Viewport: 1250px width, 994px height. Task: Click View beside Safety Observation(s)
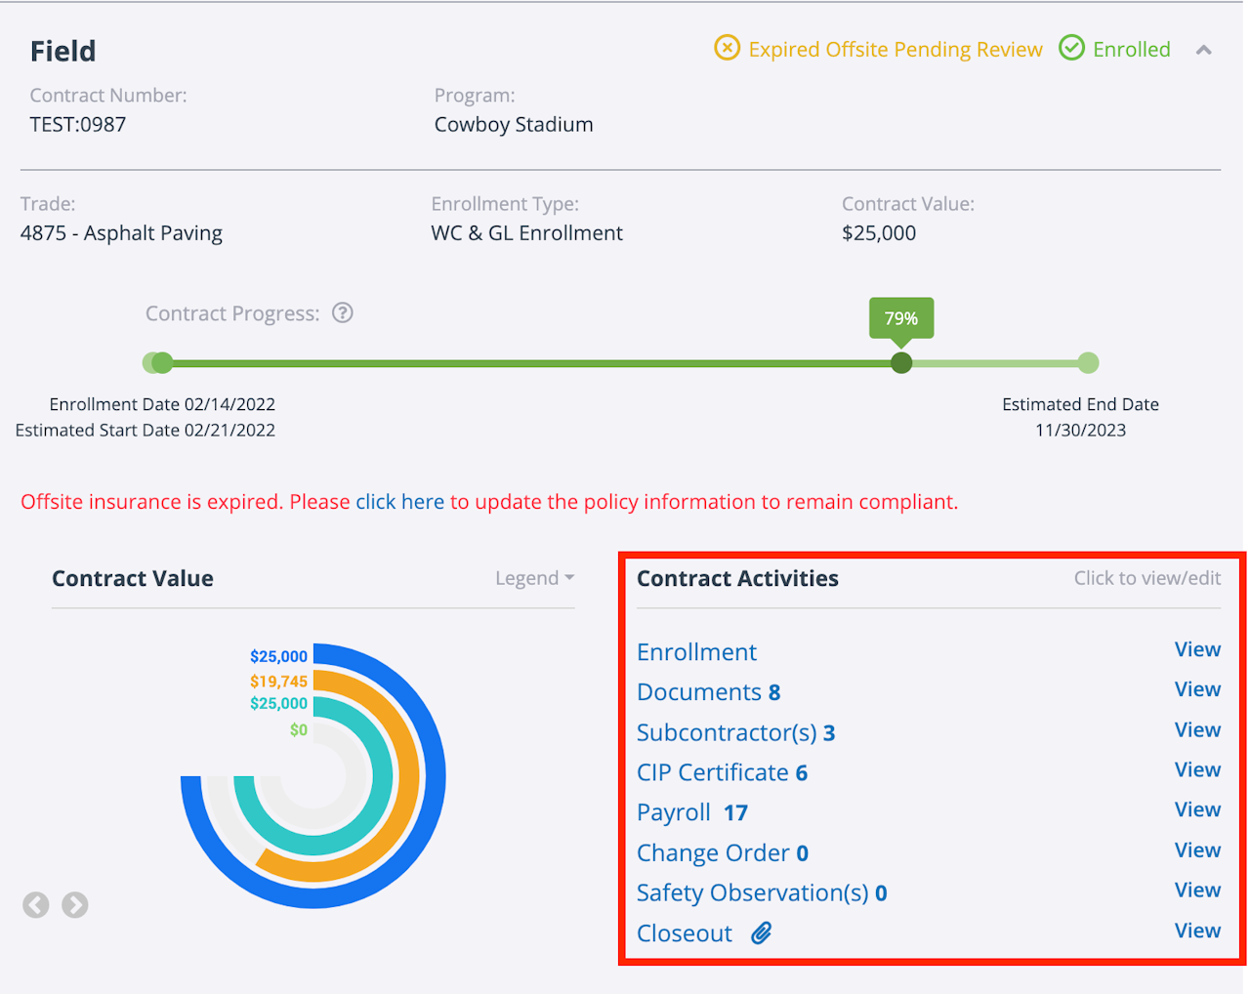point(1197,890)
